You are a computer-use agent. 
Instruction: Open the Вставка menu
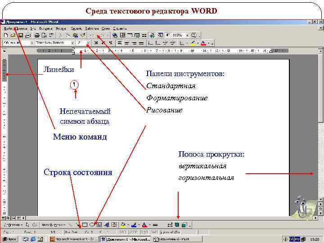click(x=46, y=28)
